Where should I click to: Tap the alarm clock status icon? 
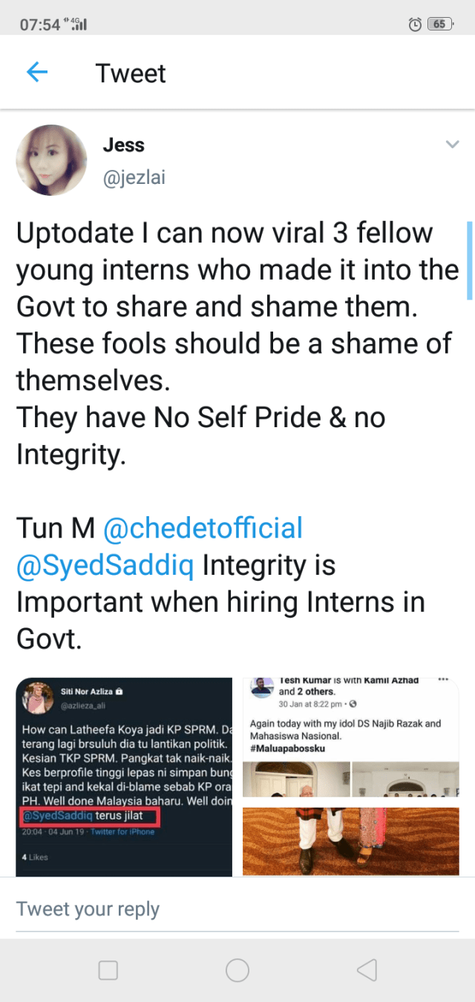(x=416, y=24)
